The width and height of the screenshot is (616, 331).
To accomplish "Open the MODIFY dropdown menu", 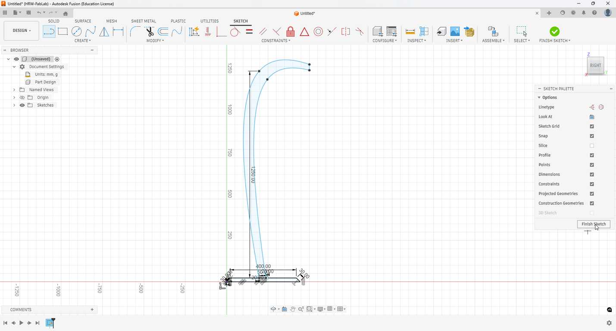I will click(x=155, y=41).
